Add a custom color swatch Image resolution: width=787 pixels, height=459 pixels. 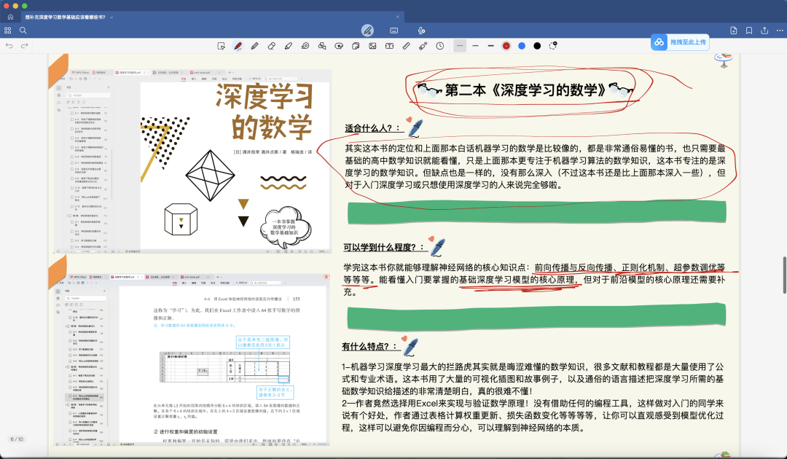[x=552, y=46]
